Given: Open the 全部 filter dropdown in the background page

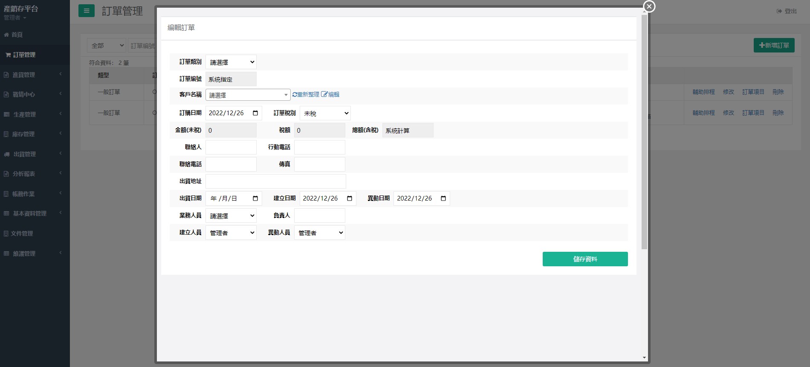Looking at the screenshot, I should 107,45.
